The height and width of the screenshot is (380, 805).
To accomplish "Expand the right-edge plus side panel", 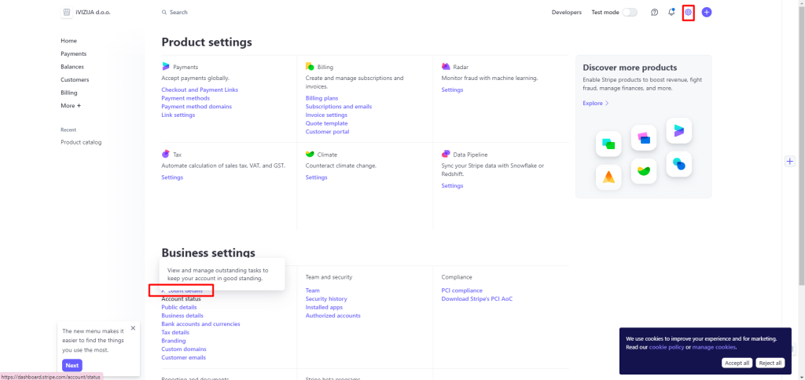I will click(790, 161).
